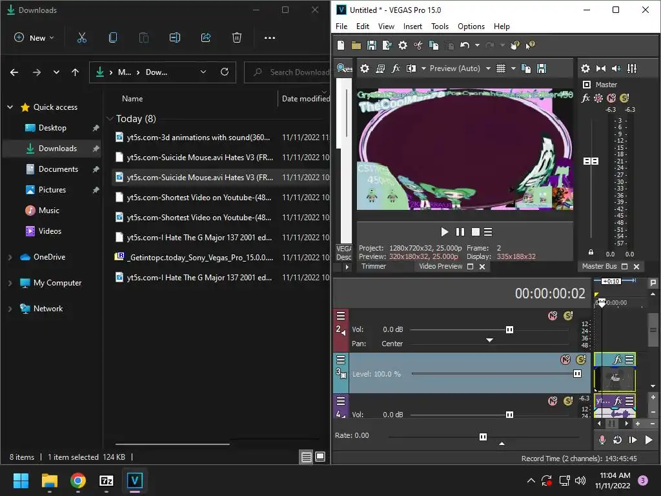The width and height of the screenshot is (661, 496).
Task: Click the Record microphone button under timeline
Action: [x=602, y=440]
